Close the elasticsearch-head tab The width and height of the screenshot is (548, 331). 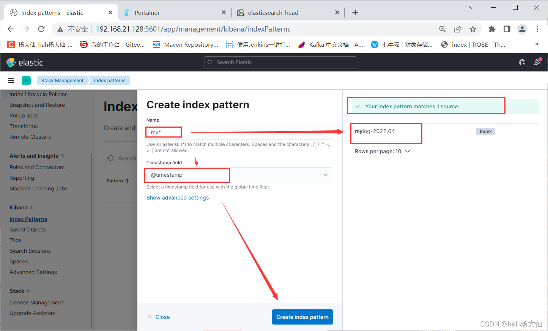pyautogui.click(x=337, y=13)
